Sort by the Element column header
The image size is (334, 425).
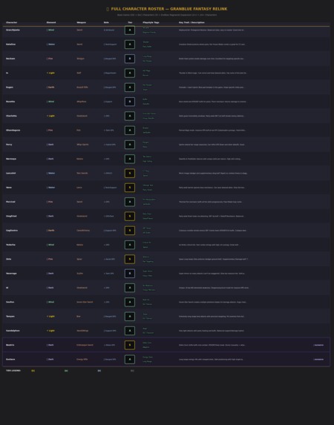click(51, 22)
